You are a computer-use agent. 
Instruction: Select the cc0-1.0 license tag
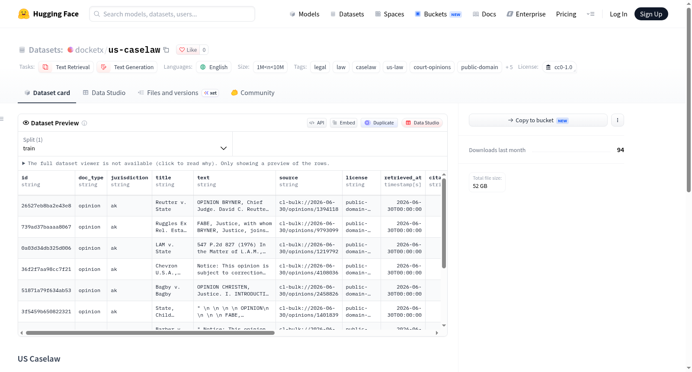pyautogui.click(x=559, y=67)
